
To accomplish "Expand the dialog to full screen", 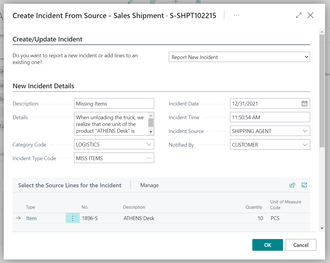I will [298, 15].
